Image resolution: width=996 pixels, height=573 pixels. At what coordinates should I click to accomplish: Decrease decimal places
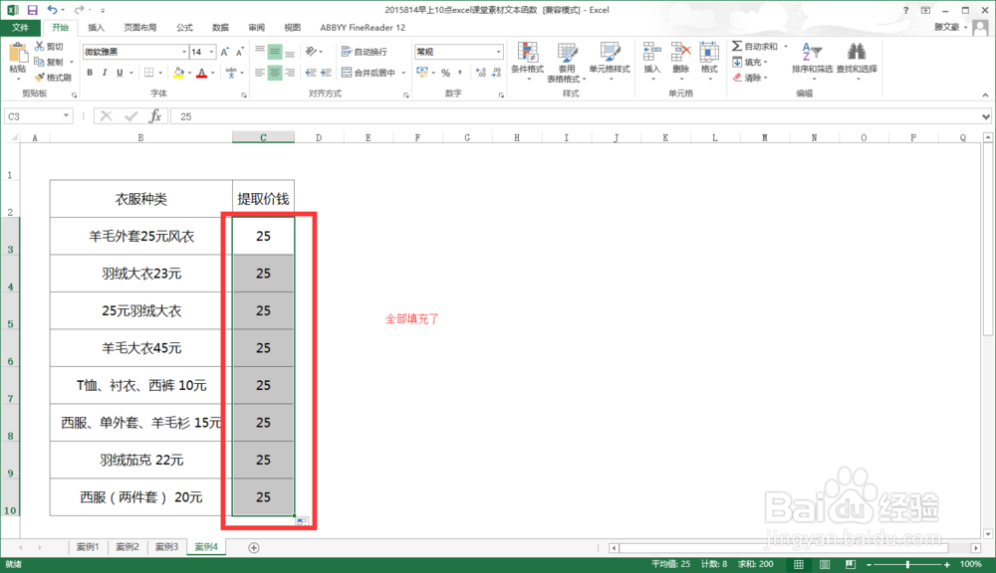[x=496, y=73]
